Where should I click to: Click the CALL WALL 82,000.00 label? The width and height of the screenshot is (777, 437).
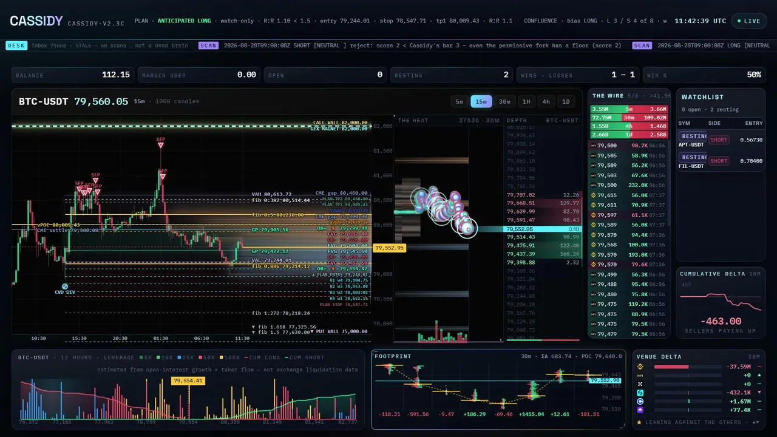pyautogui.click(x=340, y=123)
